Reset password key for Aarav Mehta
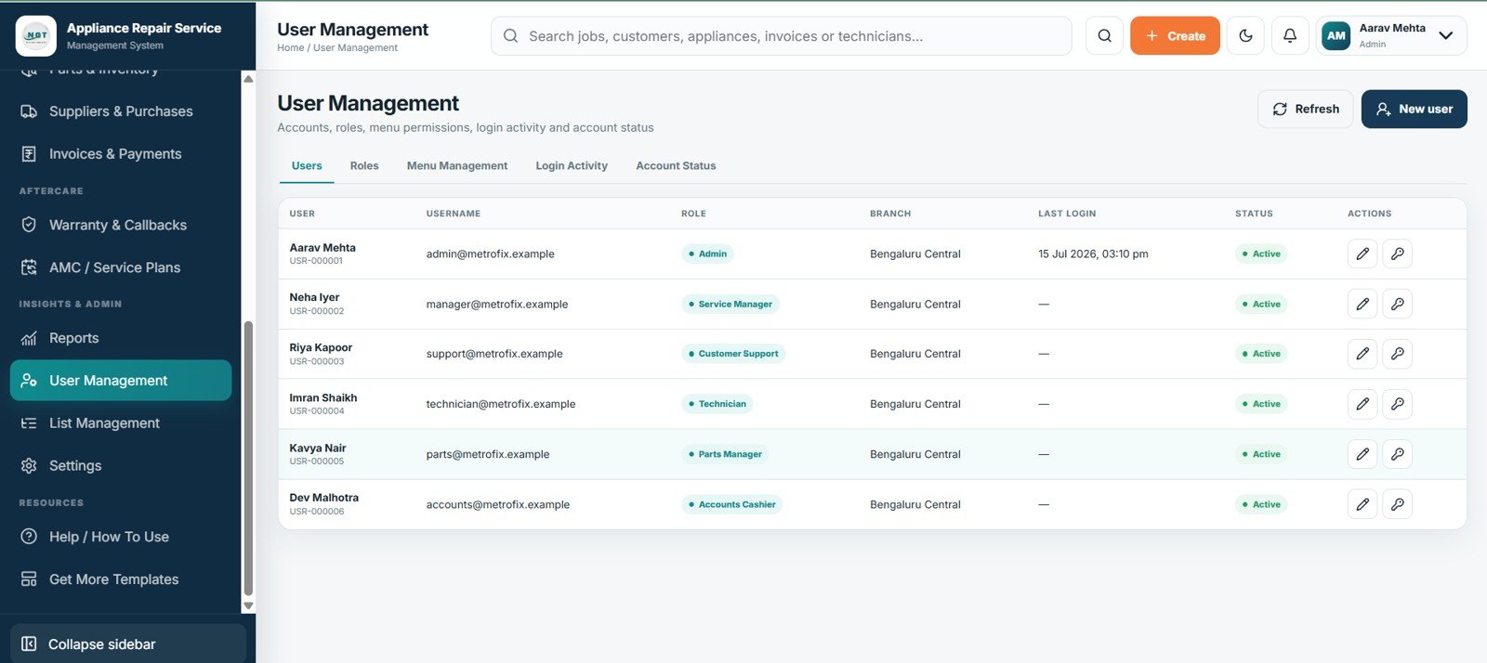The width and height of the screenshot is (1487, 663). (x=1397, y=253)
